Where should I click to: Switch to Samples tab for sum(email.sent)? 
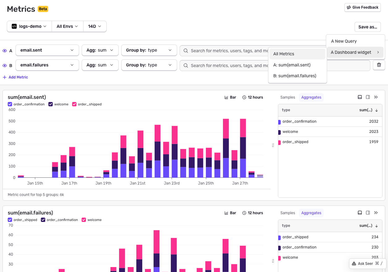click(x=288, y=97)
